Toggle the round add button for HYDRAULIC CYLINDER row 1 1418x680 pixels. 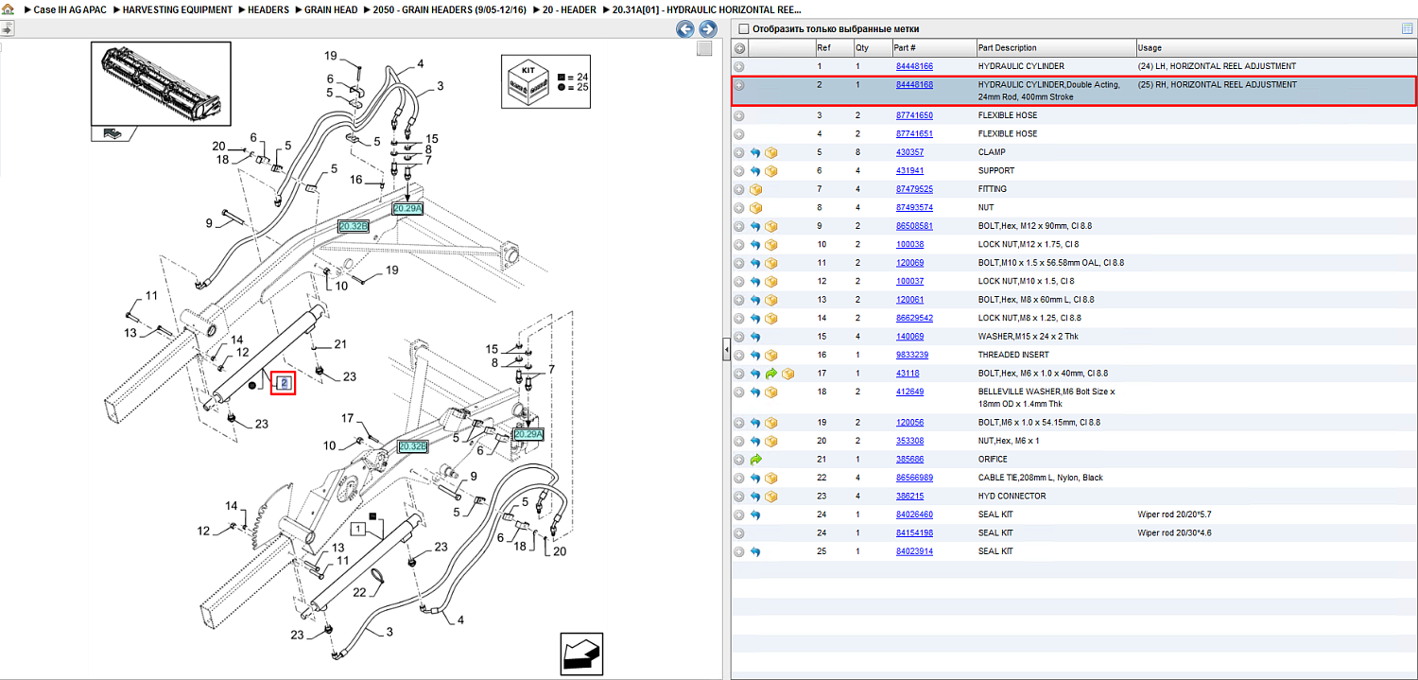(739, 67)
